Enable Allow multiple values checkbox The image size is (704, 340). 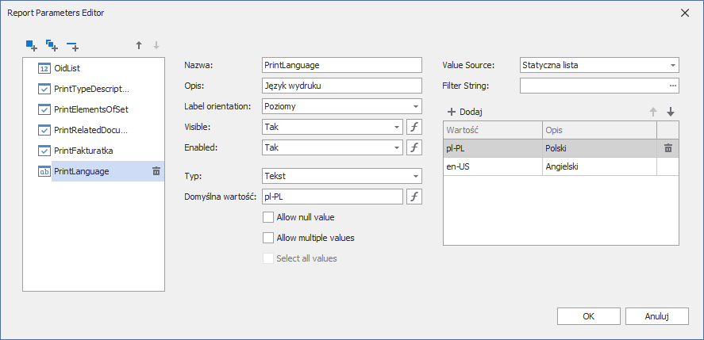pos(267,238)
